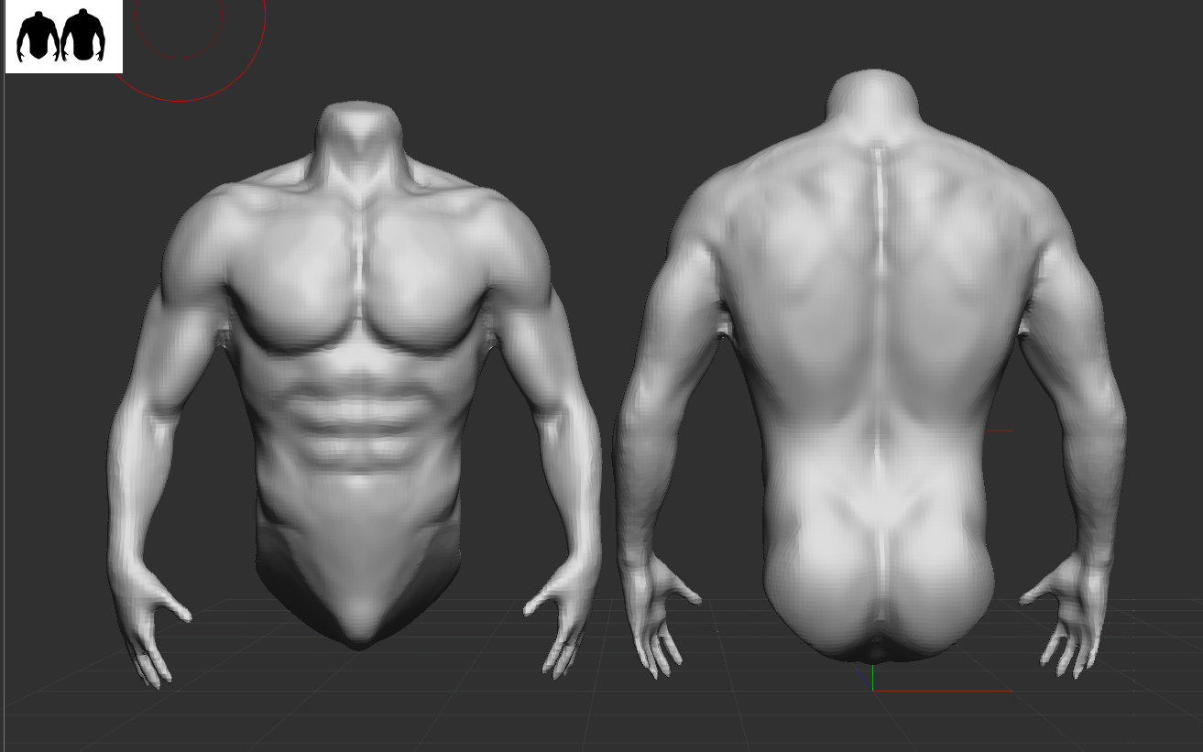Viewport: 1203px width, 752px height.
Task: Click the spine groove on the back-view torso
Action: (878, 321)
